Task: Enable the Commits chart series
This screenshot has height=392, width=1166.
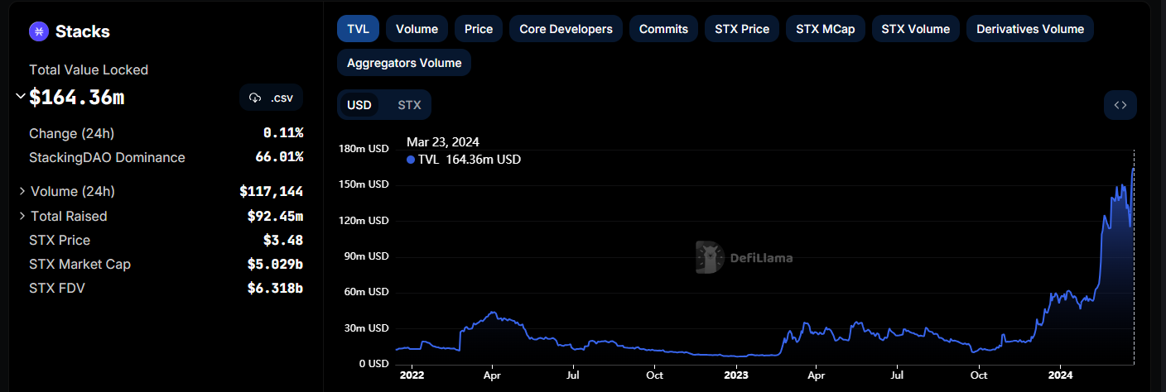Action: tap(663, 29)
